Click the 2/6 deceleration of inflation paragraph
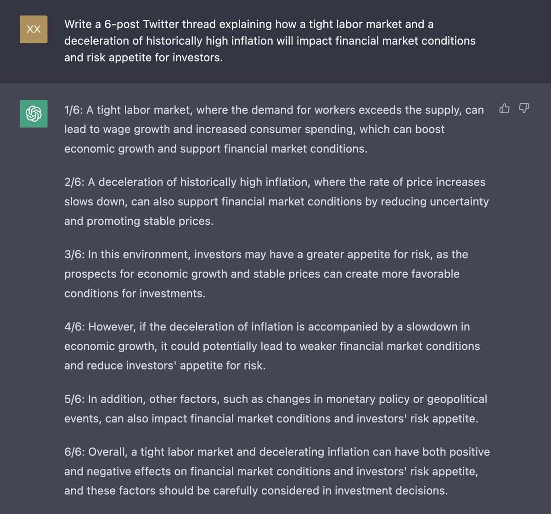The height and width of the screenshot is (514, 551). tap(276, 201)
